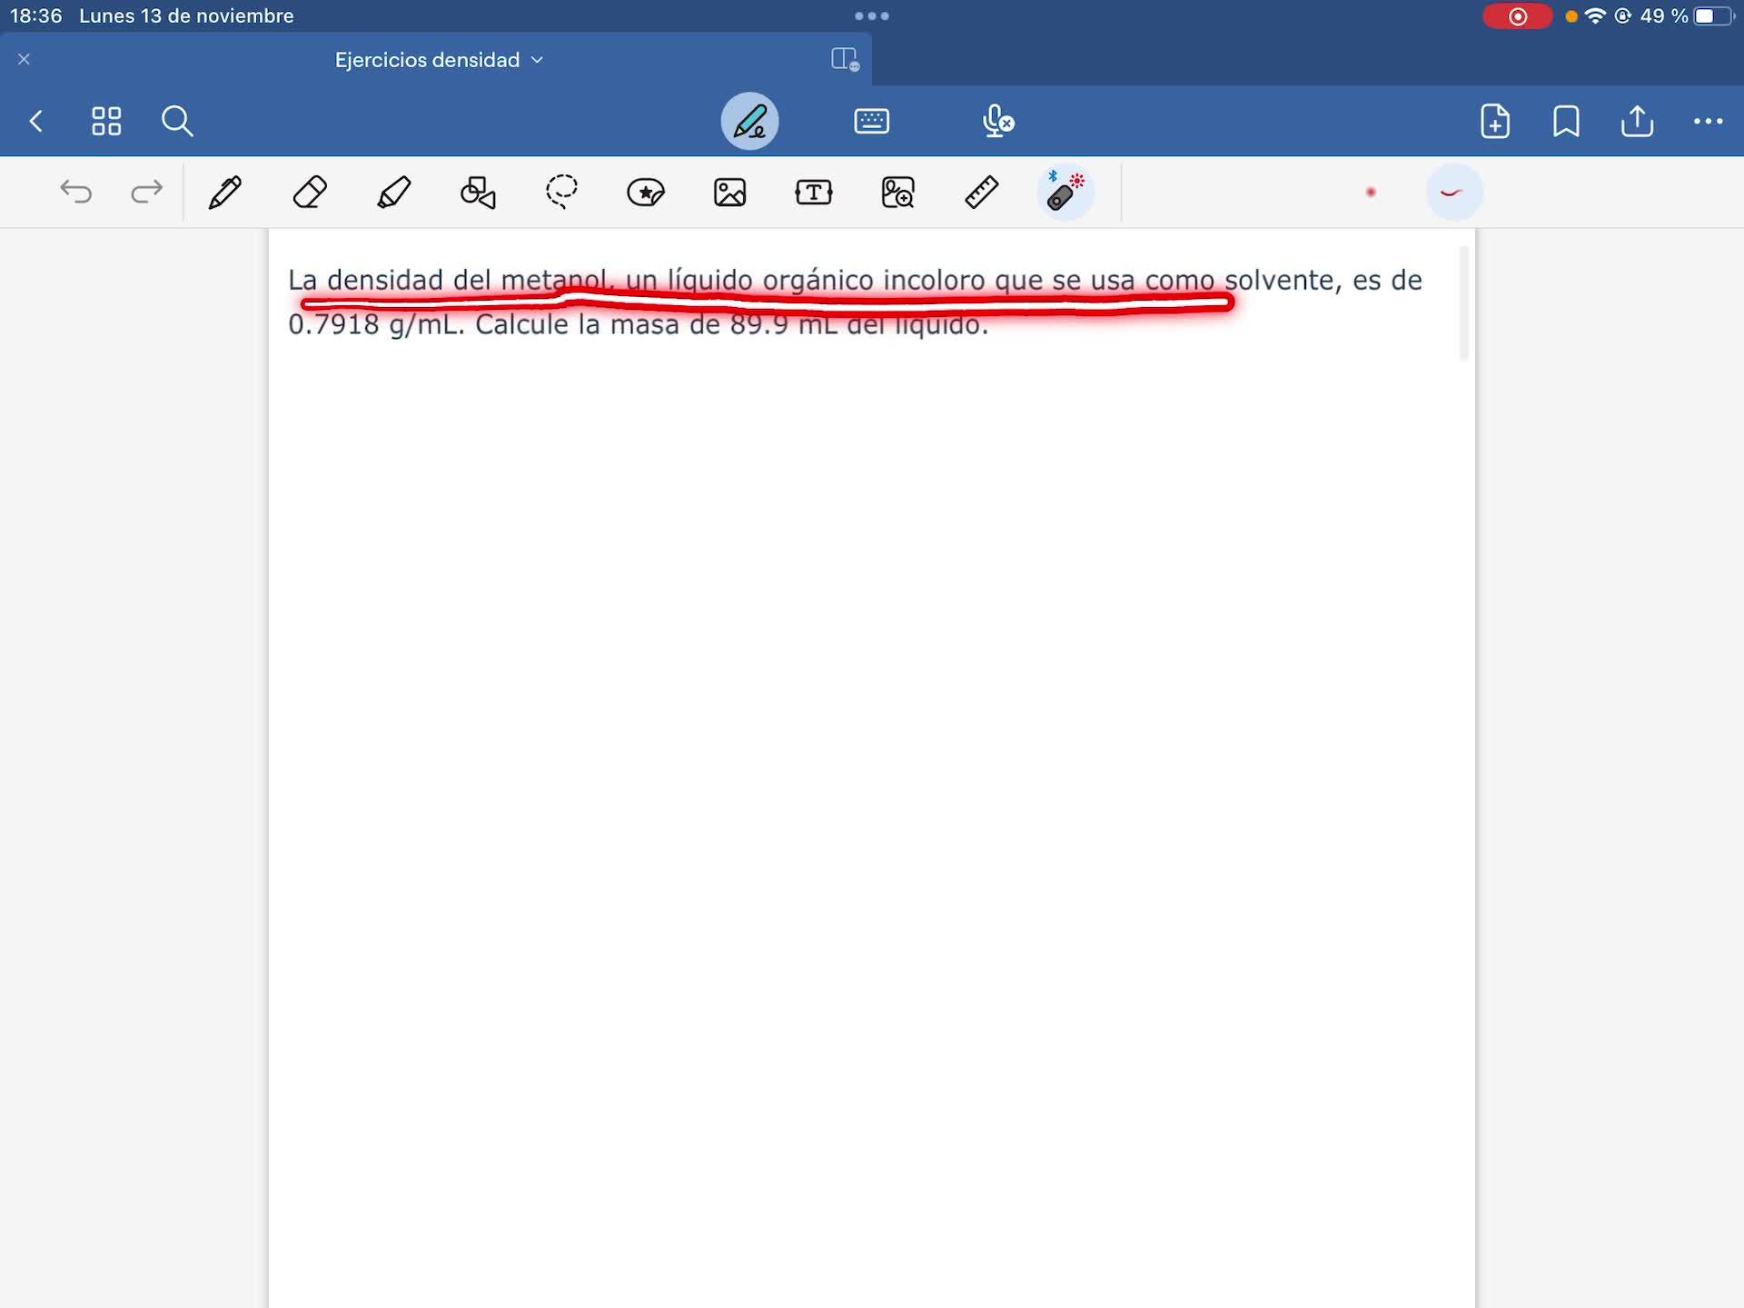Bookmark the current page
Viewport: 1744px width, 1308px height.
point(1566,121)
